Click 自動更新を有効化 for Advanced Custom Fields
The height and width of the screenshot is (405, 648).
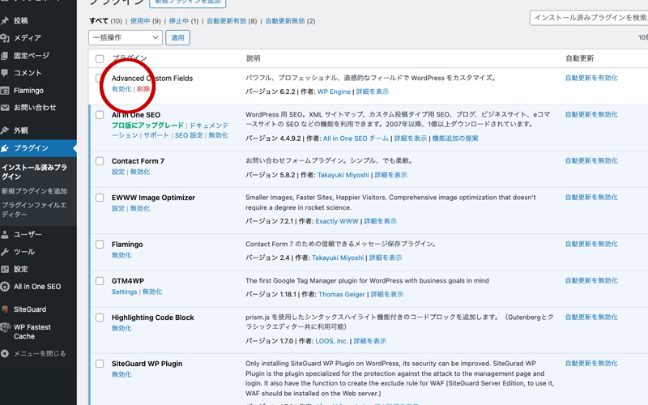591,78
